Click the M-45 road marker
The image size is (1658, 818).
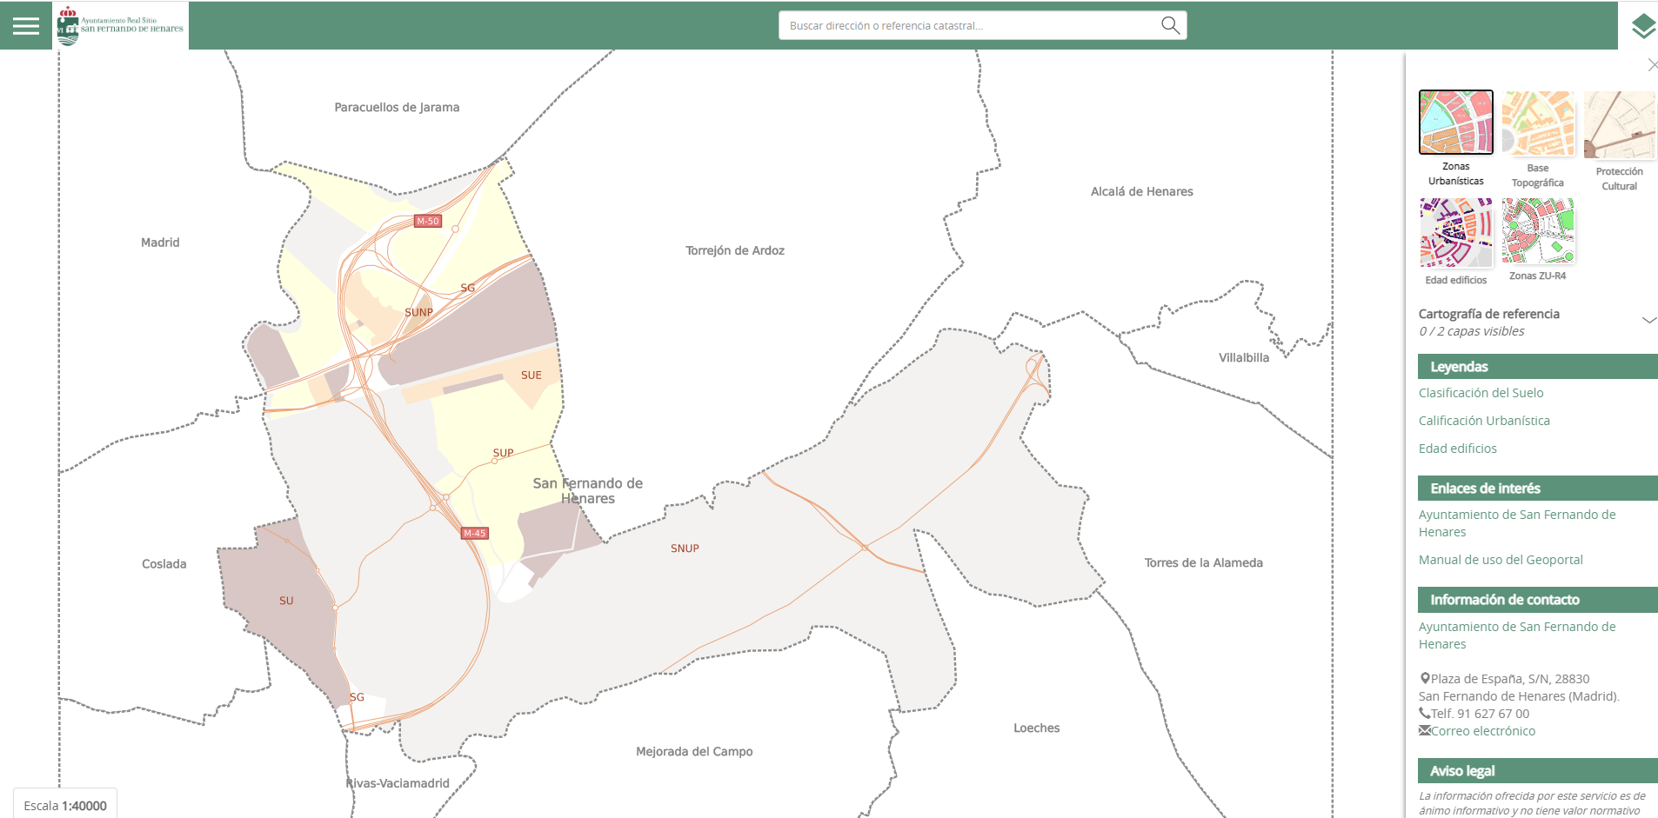pos(474,533)
